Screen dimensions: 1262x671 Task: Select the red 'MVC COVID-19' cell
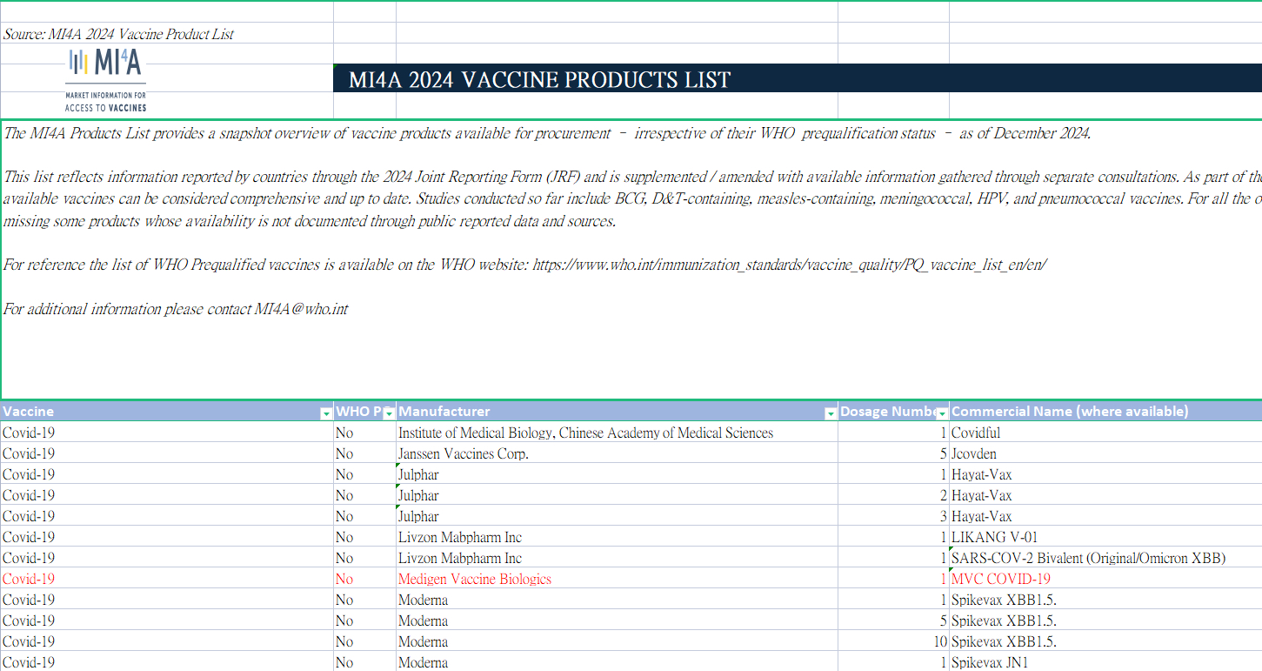1106,579
